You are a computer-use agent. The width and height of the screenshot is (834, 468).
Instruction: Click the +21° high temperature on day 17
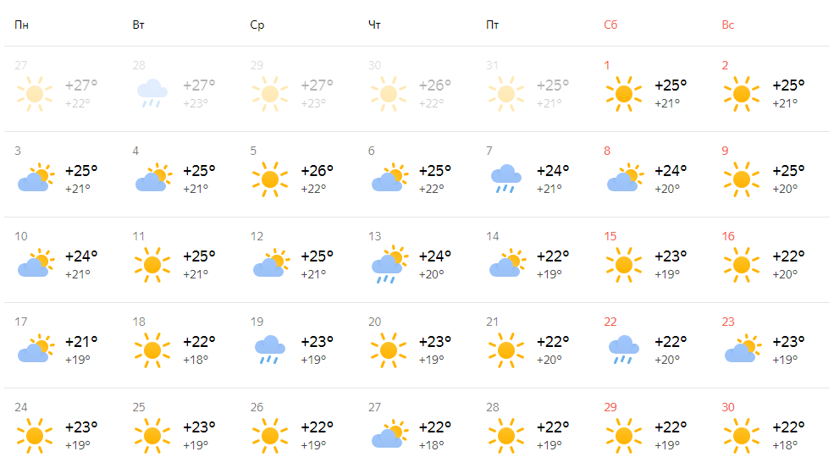click(81, 341)
